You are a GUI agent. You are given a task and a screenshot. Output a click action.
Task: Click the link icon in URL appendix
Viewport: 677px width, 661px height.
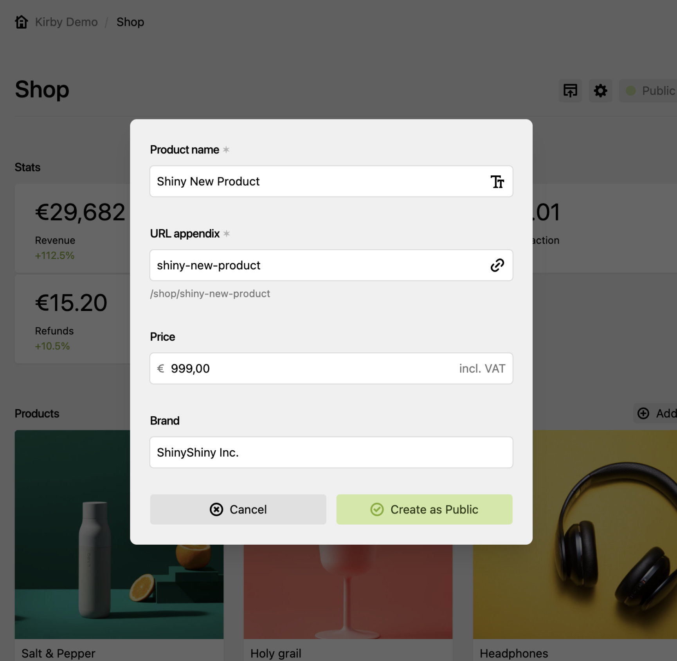coord(497,265)
